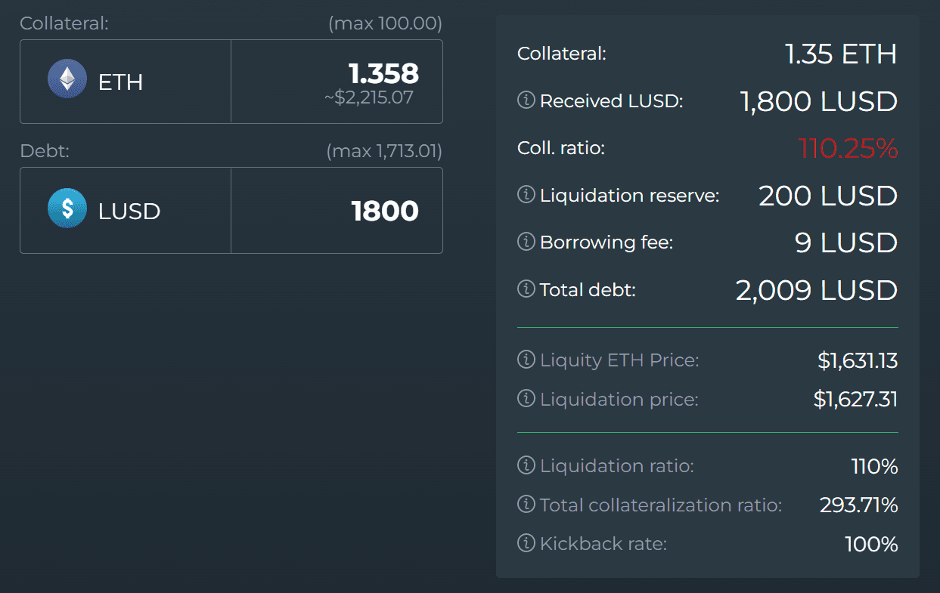Set collateral to max 100.00

click(x=385, y=23)
